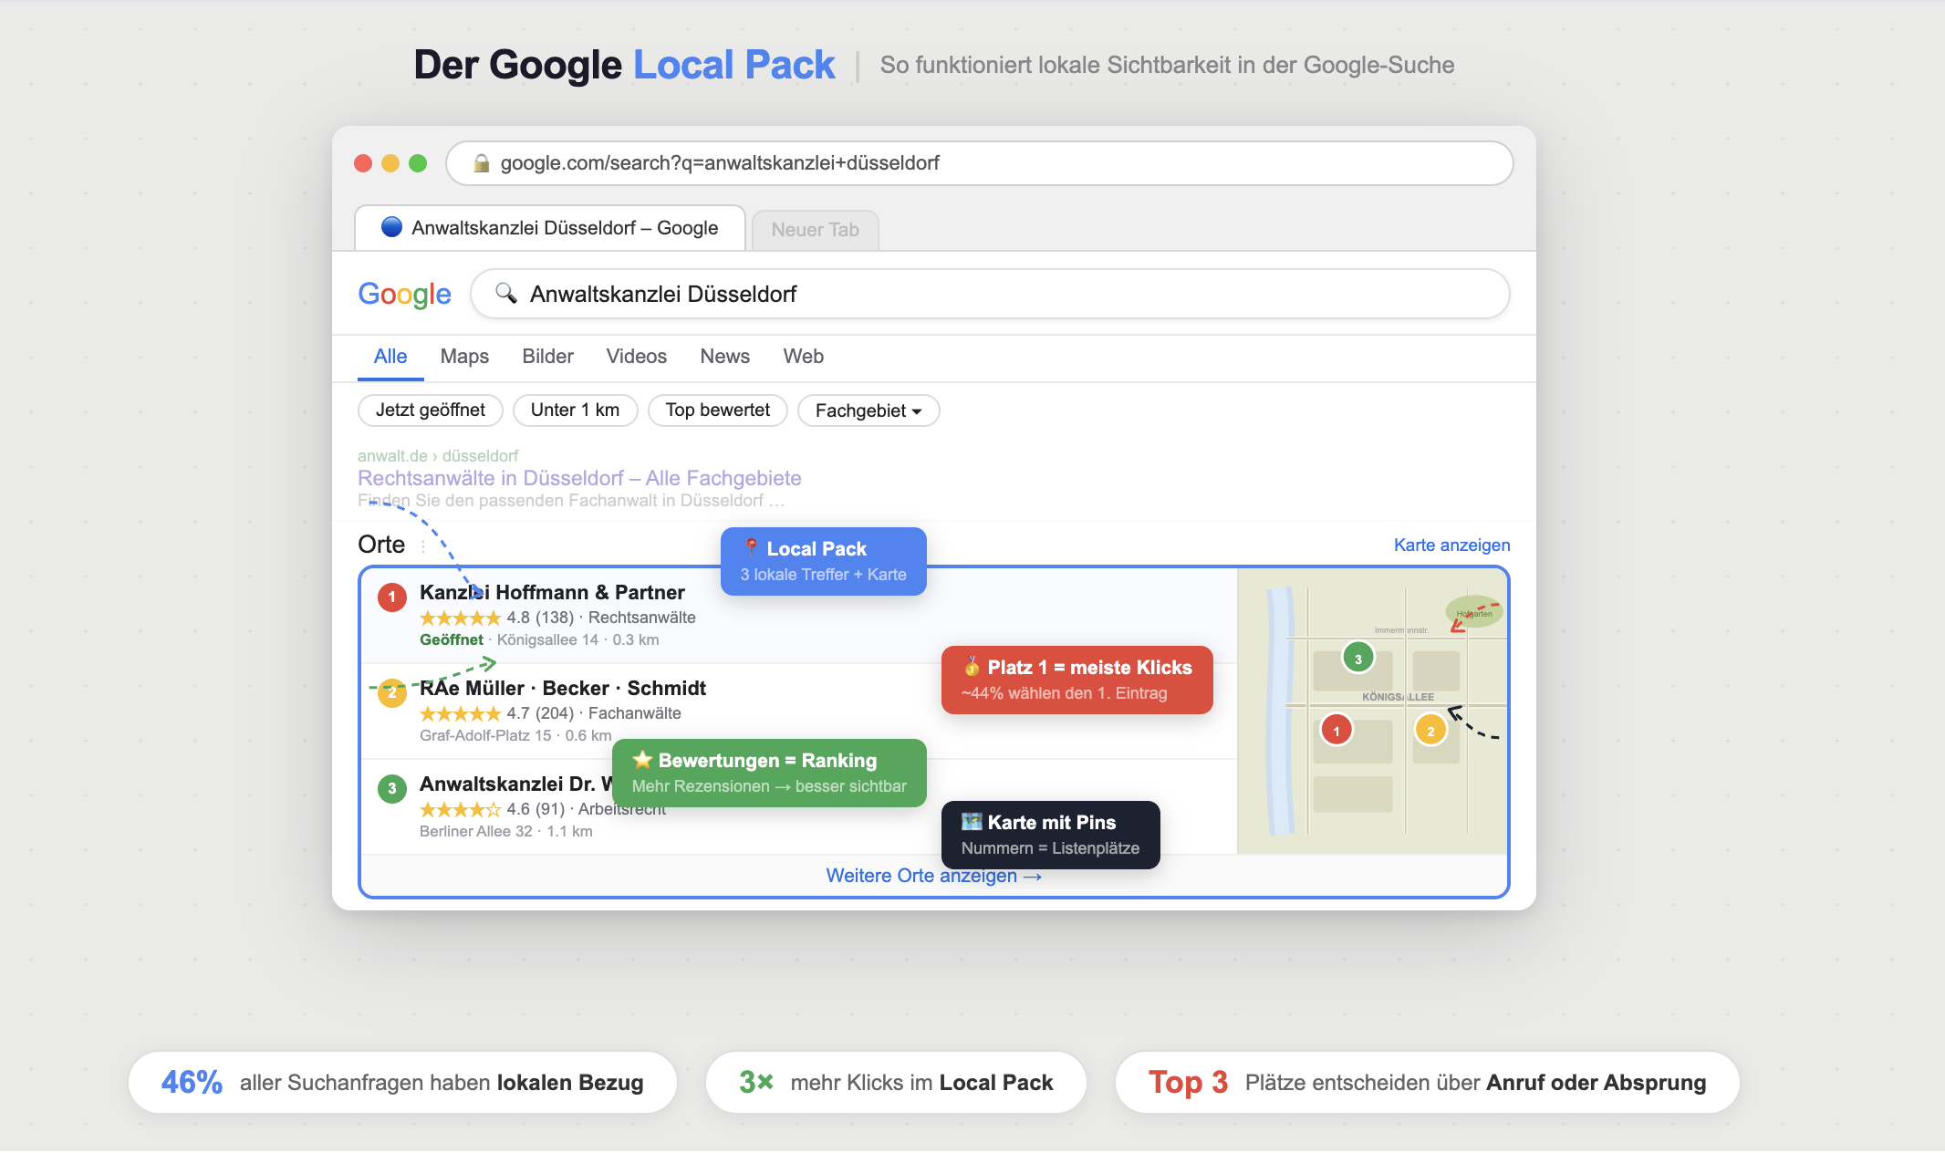Select the red pin 1 on the map

[x=1336, y=730]
